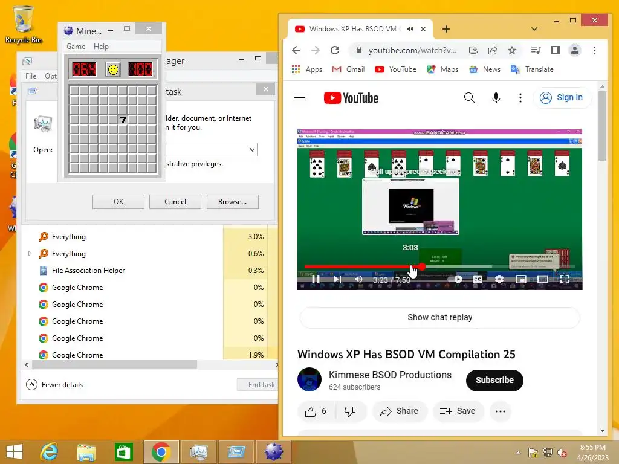Skip to next video
The height and width of the screenshot is (464, 619).
(337, 279)
